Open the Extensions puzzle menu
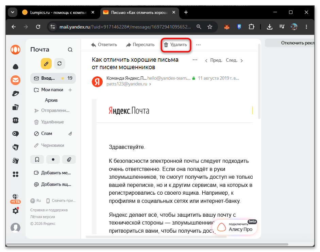Image resolution: width=320 pixels, height=252 pixels. pyautogui.click(x=251, y=27)
